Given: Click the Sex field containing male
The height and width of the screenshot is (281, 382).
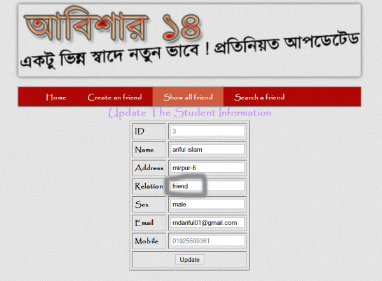Looking at the screenshot, I should 208,205.
